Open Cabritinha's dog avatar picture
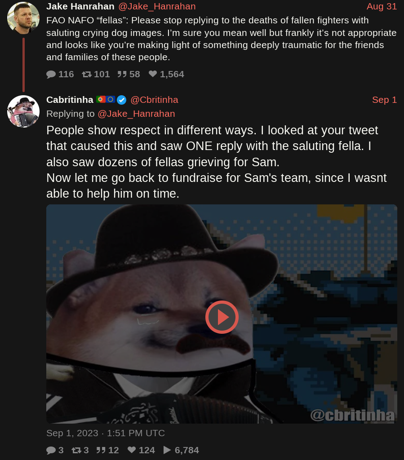Screen dimensions: 404x460 [x=23, y=111]
